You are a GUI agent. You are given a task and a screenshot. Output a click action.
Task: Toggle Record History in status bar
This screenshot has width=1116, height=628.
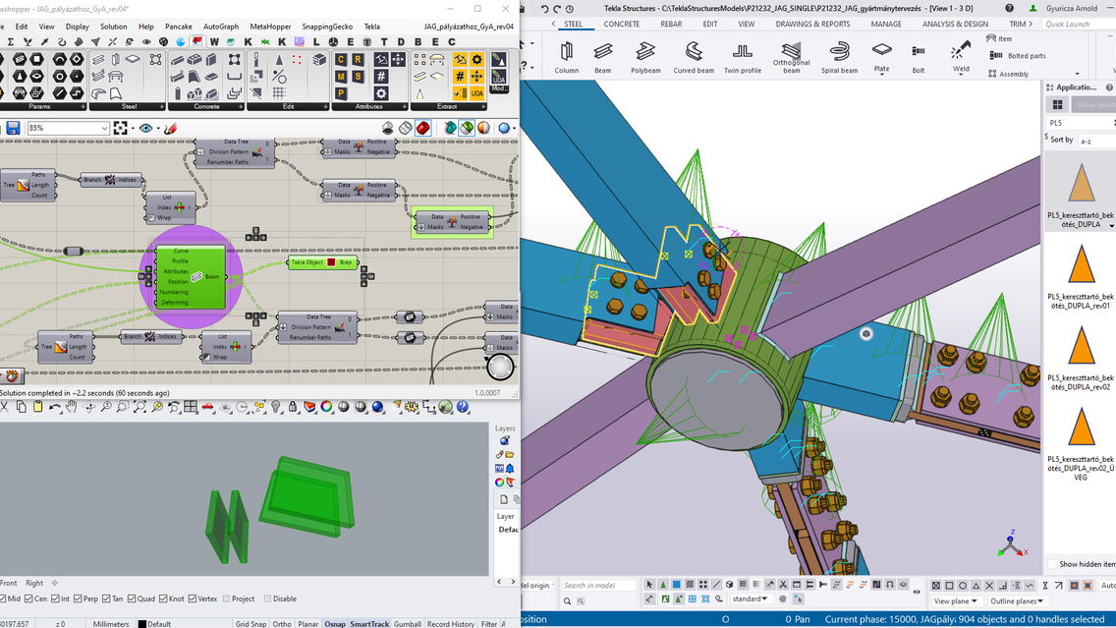click(451, 624)
